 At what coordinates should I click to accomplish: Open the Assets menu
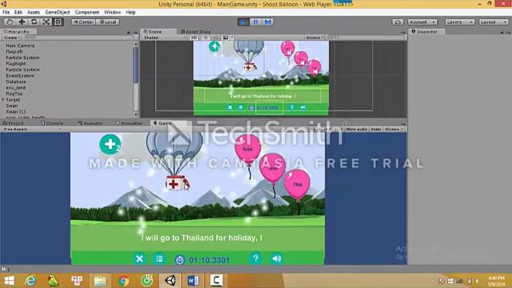[x=34, y=12]
